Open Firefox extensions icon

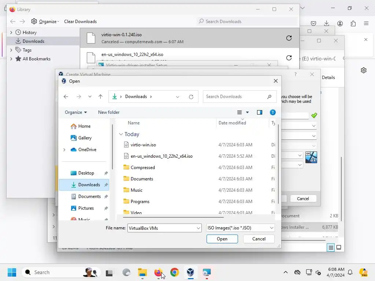click(x=353, y=23)
